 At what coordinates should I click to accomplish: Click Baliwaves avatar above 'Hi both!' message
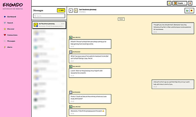(x=71, y=37)
